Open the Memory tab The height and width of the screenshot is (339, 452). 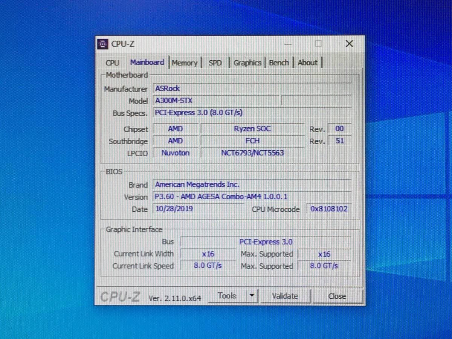[x=185, y=63]
